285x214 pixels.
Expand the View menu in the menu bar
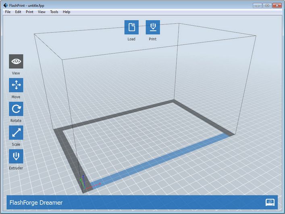42,12
